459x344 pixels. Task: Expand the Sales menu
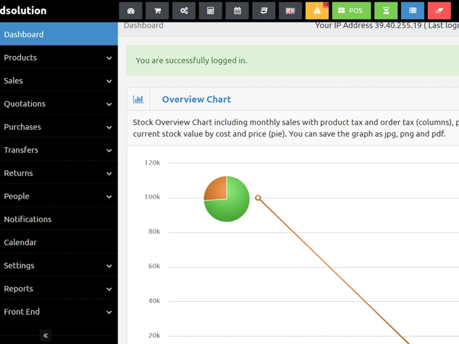[x=59, y=80]
